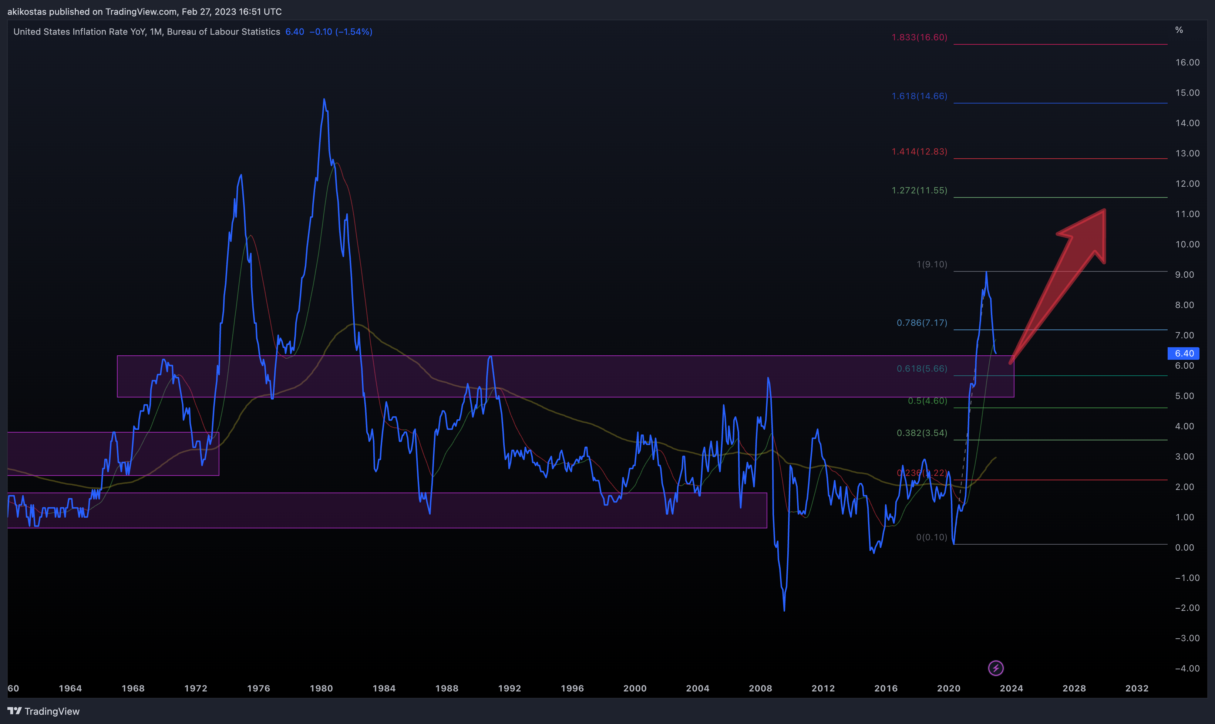1215x724 pixels.
Task: Click the 2024 label on time axis
Action: coord(1012,689)
